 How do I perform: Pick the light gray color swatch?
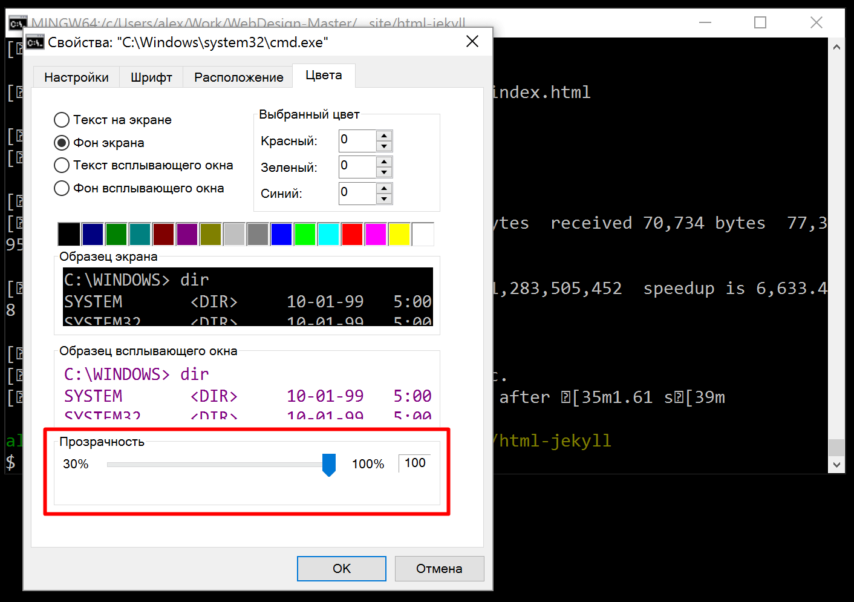(x=234, y=234)
